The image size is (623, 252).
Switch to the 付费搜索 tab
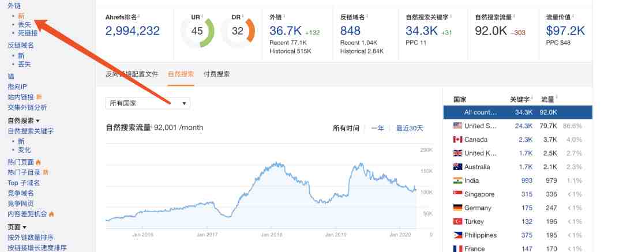(x=216, y=74)
